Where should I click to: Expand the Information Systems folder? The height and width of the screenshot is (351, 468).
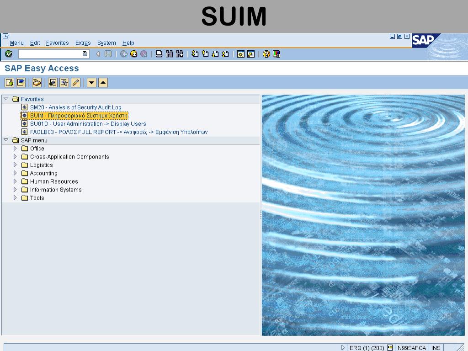coord(15,190)
